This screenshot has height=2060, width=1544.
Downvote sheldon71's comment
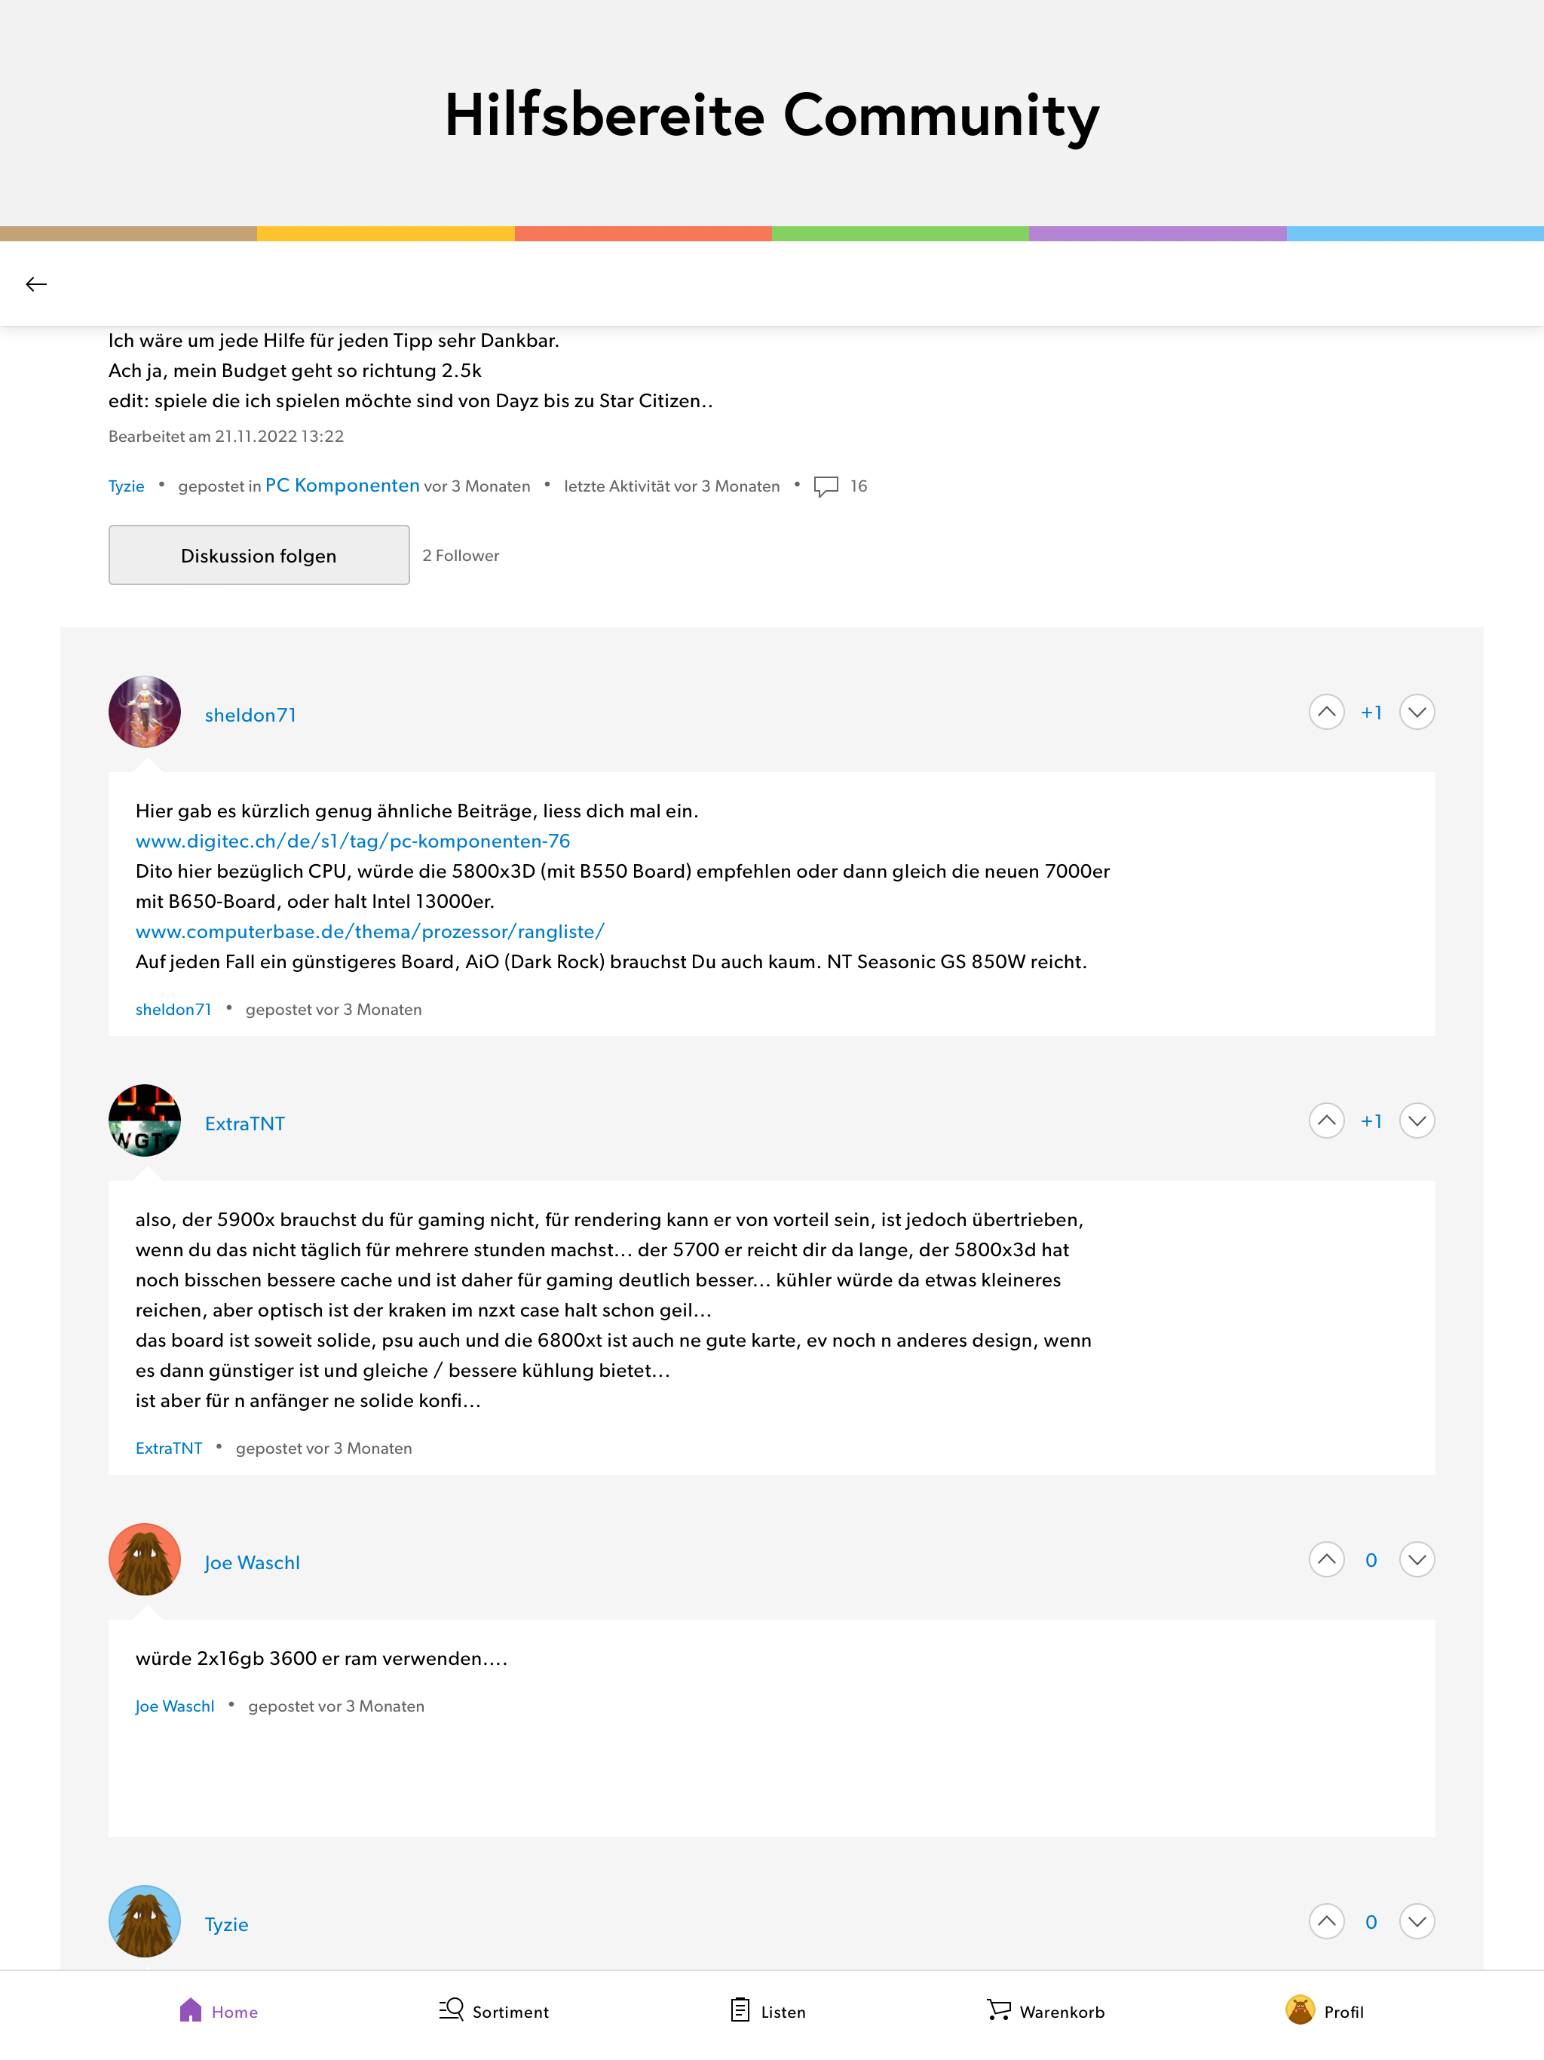click(1417, 713)
